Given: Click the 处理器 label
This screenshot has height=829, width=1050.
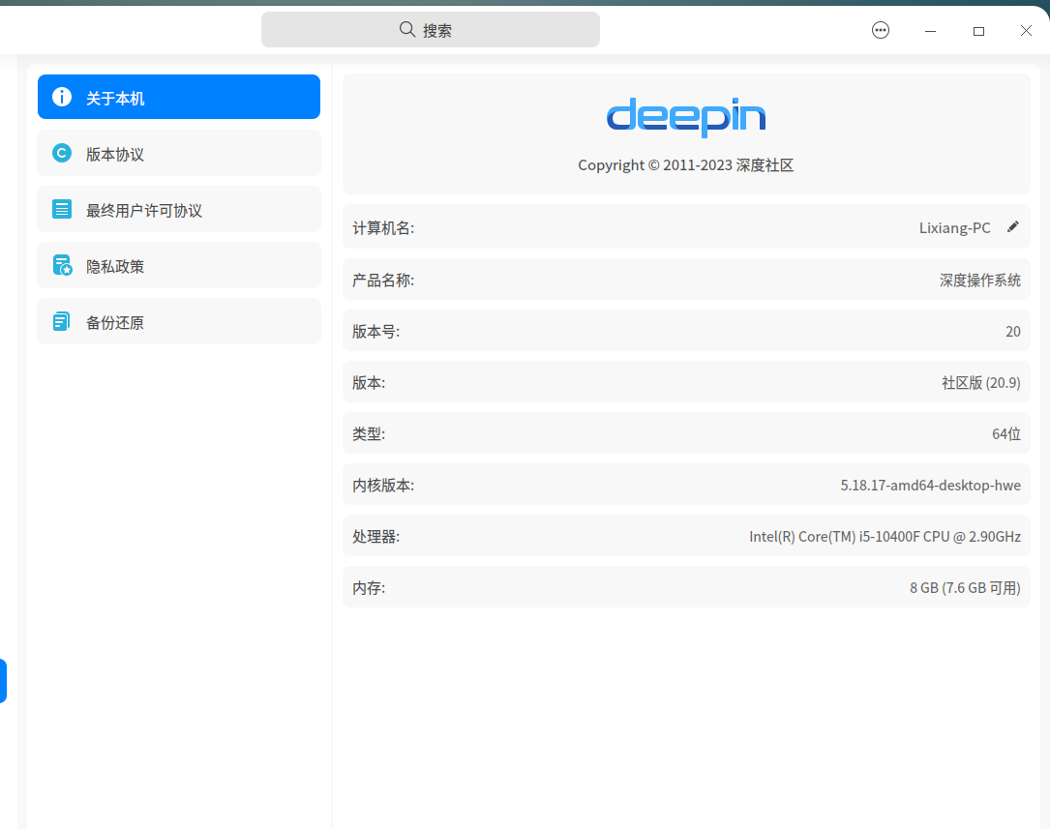Looking at the screenshot, I should (375, 537).
